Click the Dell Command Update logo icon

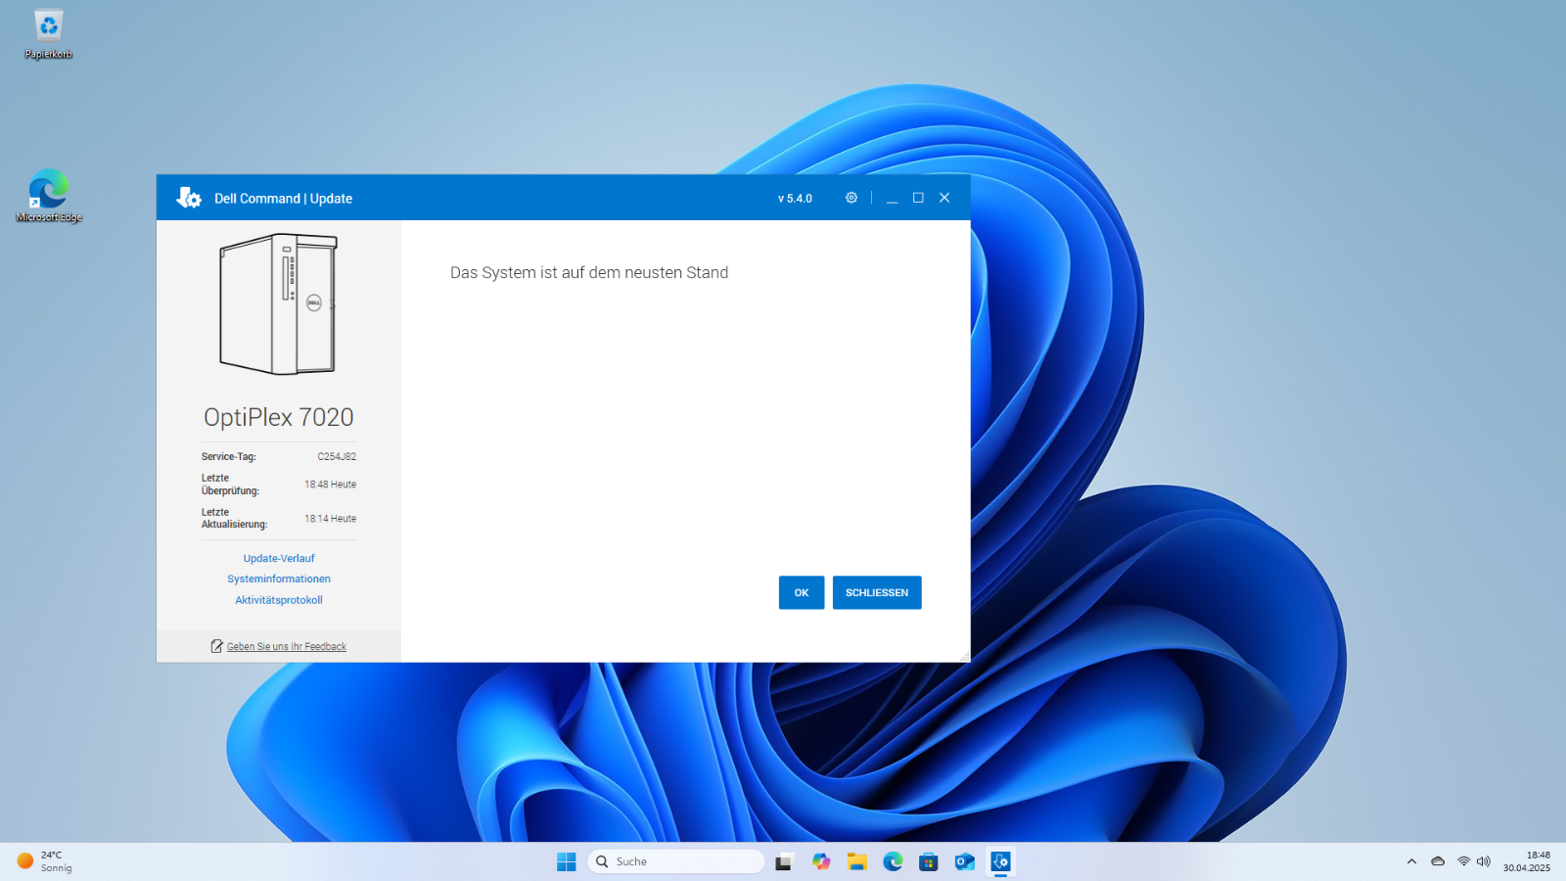tap(189, 198)
